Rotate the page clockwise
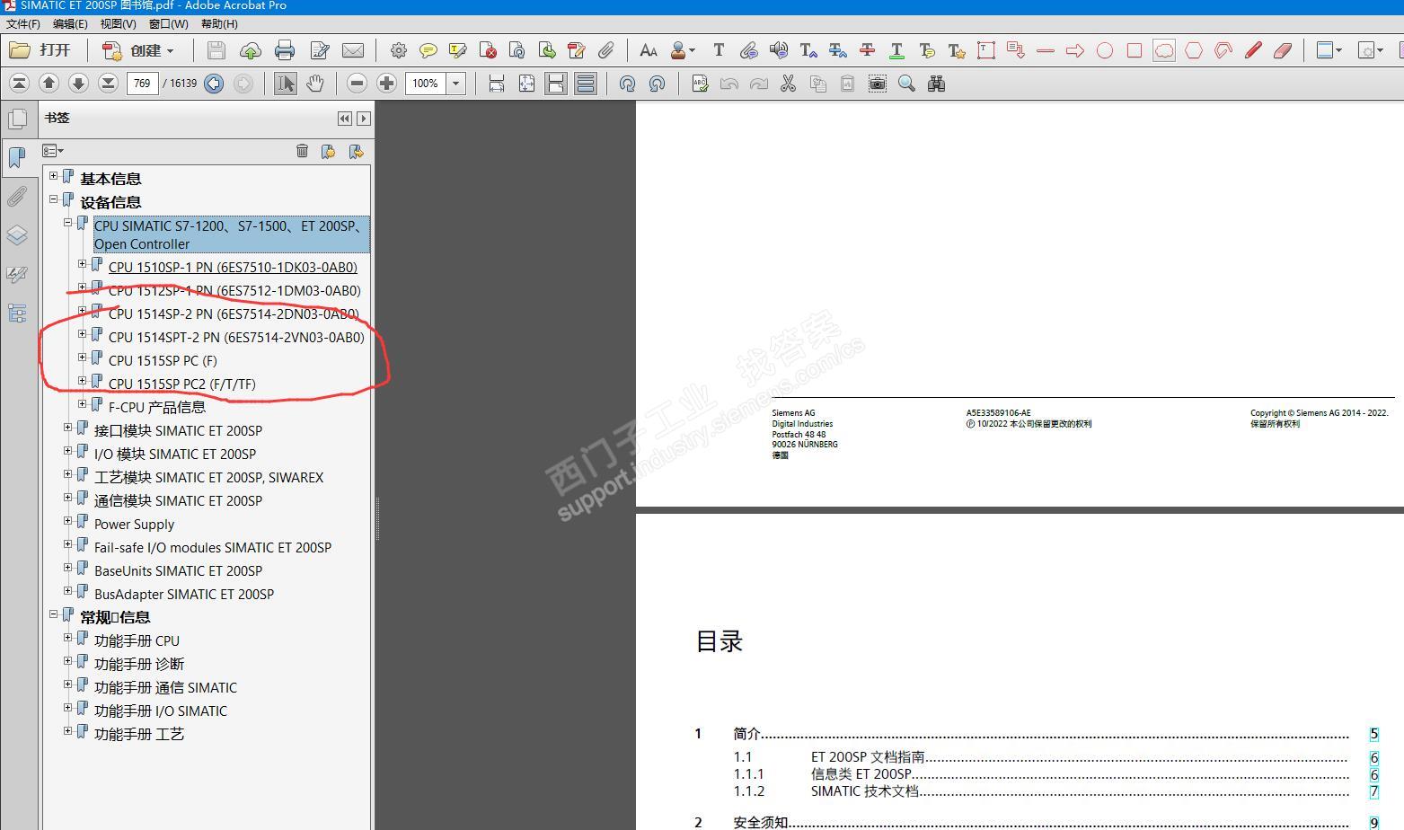1404x830 pixels. pos(627,84)
